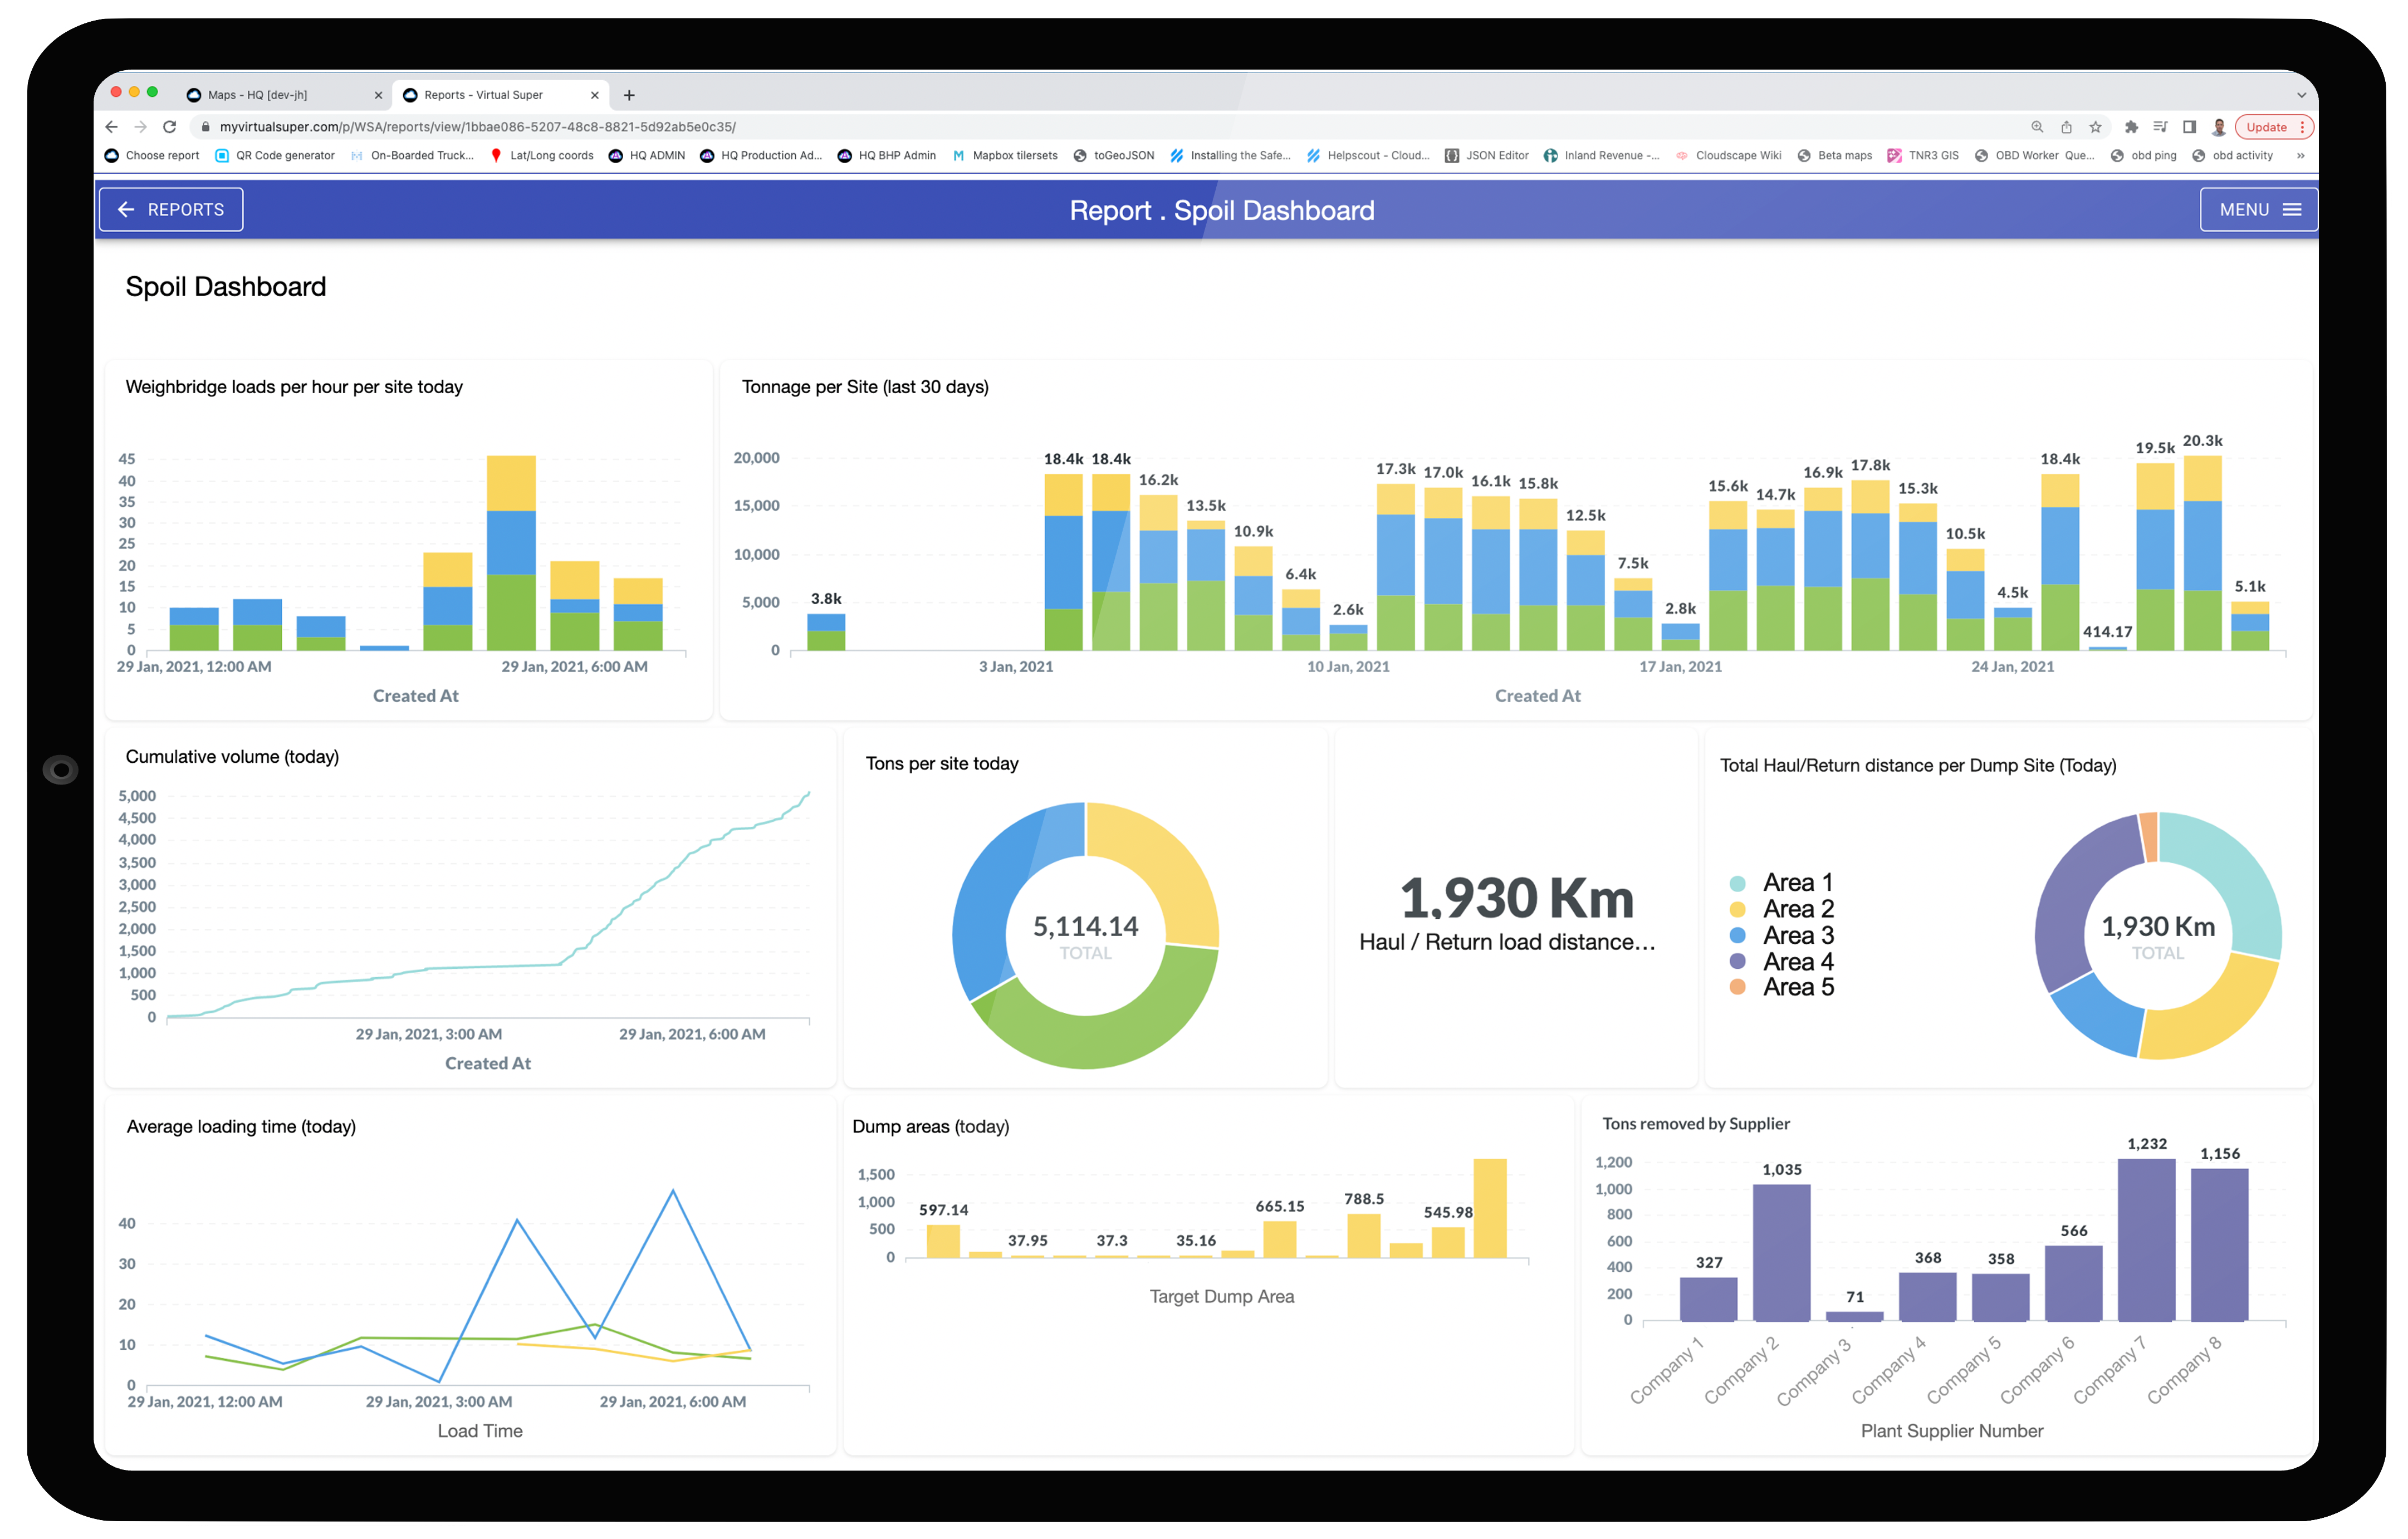This screenshot has height=1539, width=2408.
Task: Open a new browser tab
Action: coord(629,96)
